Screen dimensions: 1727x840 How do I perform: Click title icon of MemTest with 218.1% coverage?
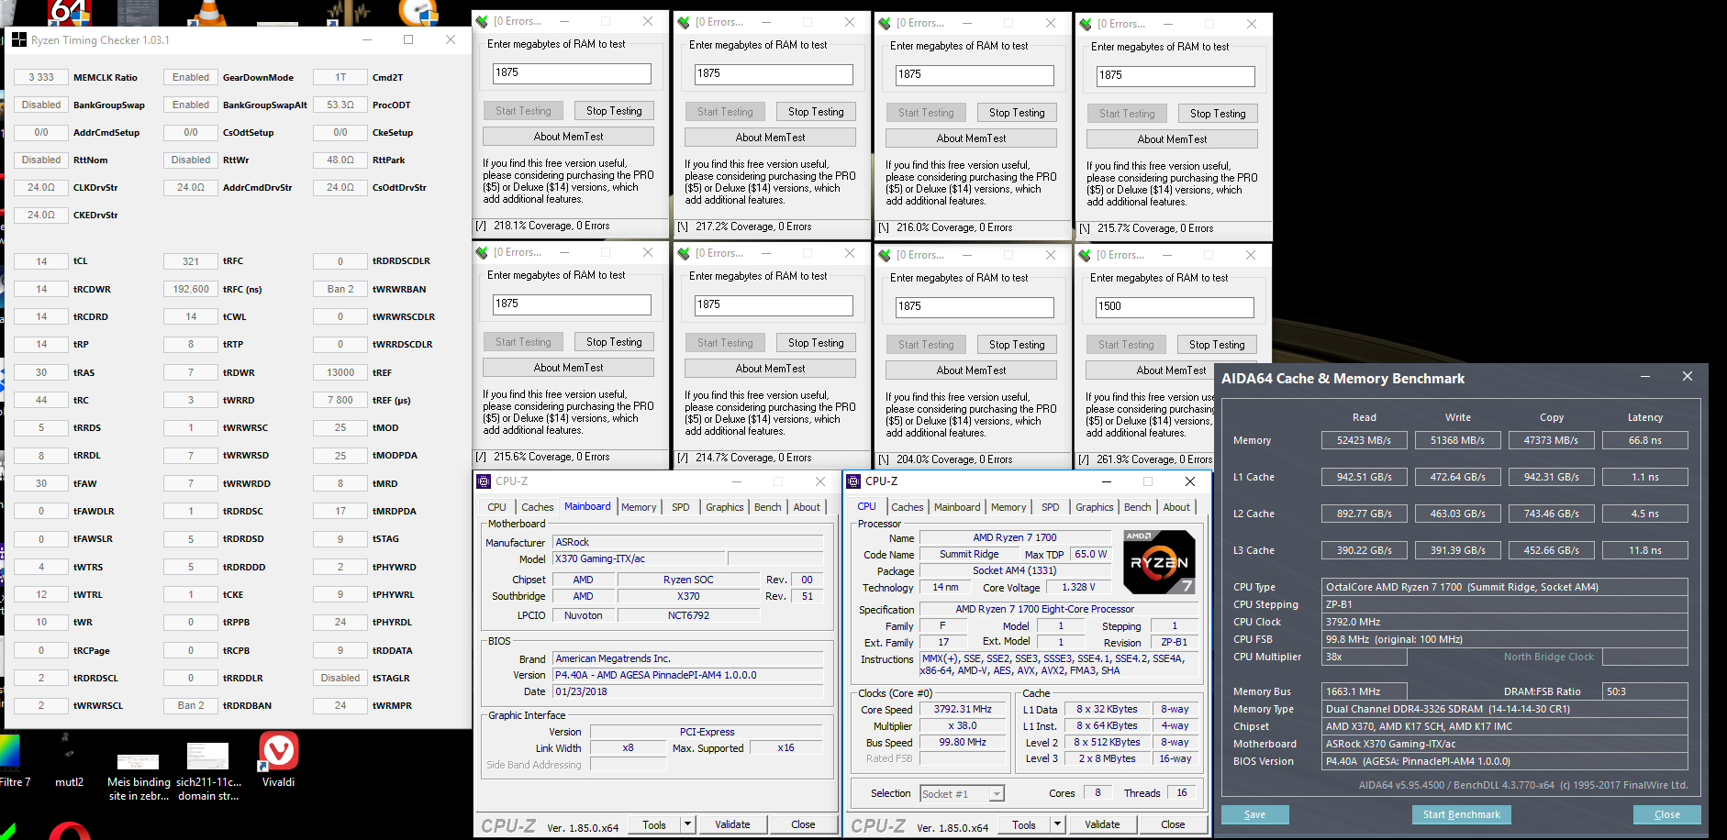click(483, 21)
